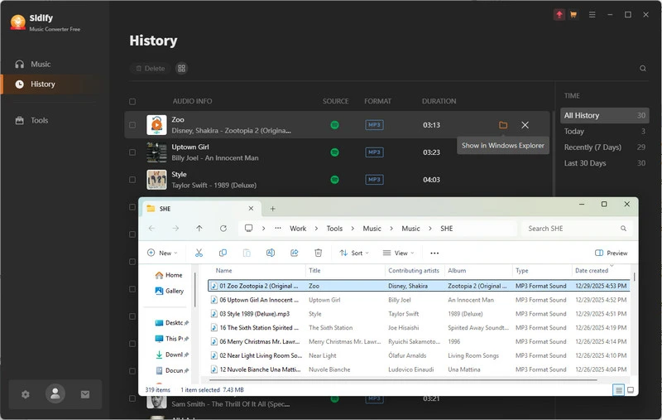
Task: Open Explorer See more ellipsis menu
Action: click(434, 253)
